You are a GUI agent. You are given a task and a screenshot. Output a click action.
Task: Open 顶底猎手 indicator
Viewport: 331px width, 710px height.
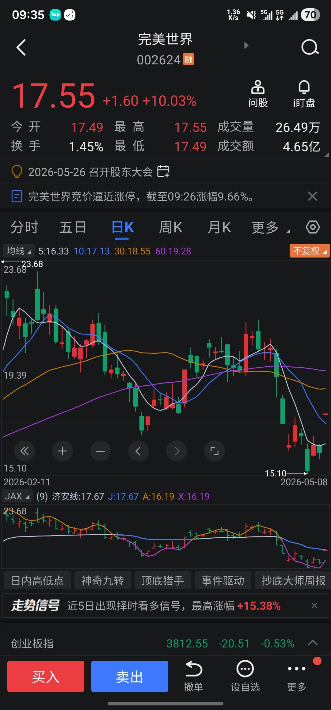coord(163,580)
